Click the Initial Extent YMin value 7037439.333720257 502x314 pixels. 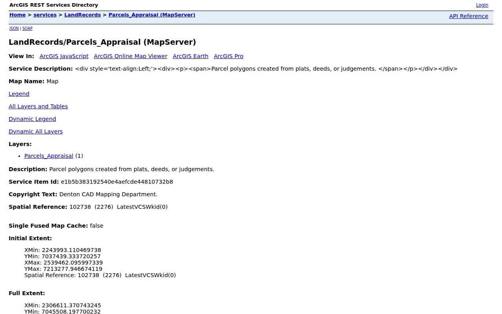tap(71, 256)
